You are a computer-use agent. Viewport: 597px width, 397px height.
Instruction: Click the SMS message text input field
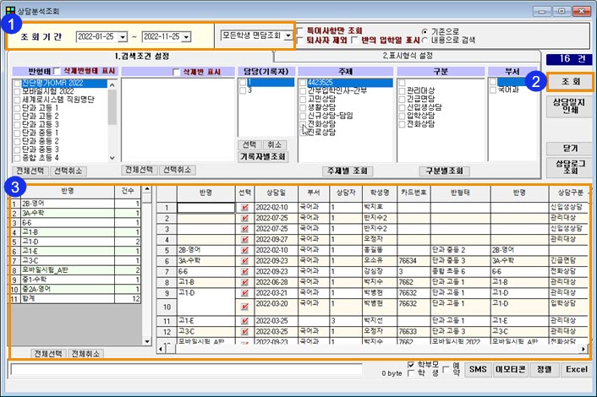coord(187,369)
